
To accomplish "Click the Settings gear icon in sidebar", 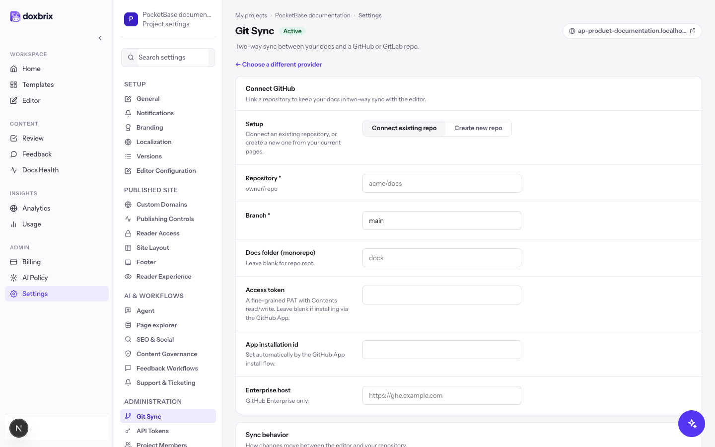I will point(14,294).
